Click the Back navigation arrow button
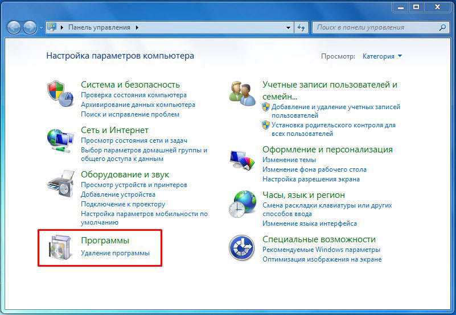 coord(14,28)
